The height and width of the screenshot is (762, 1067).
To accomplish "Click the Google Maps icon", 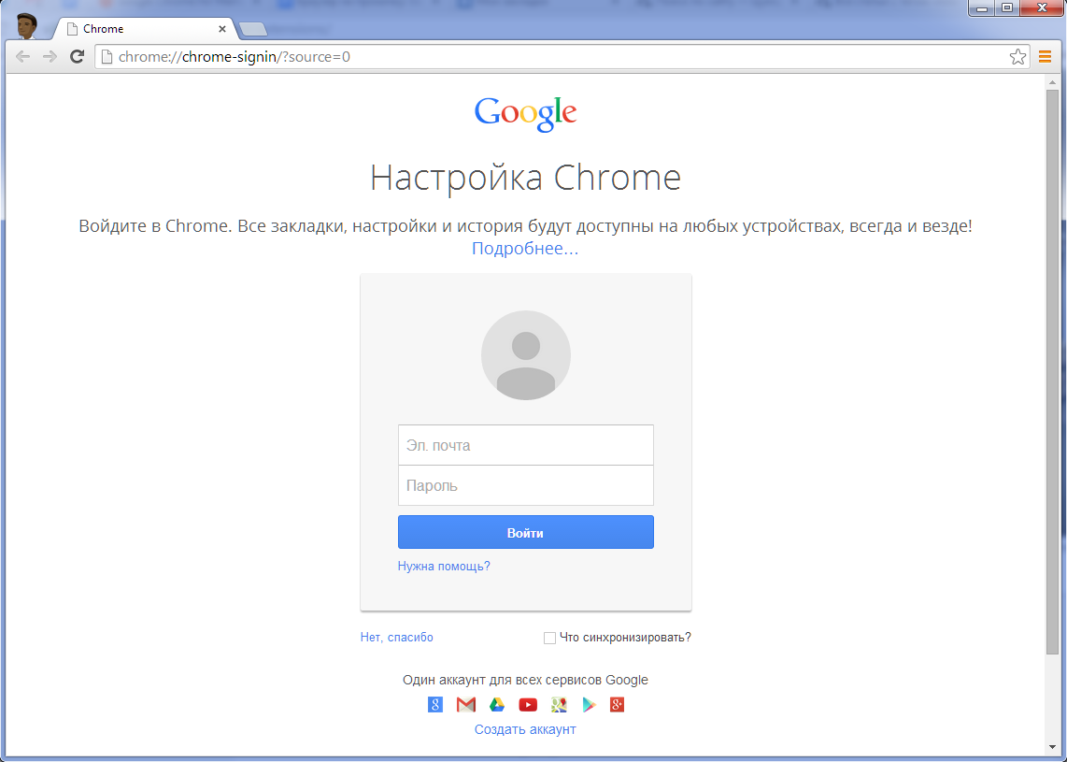I will click(x=559, y=704).
